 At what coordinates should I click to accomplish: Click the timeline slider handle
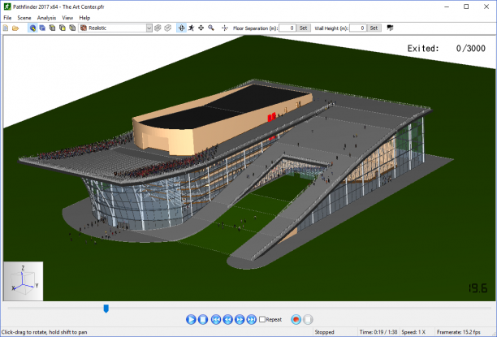pyautogui.click(x=106, y=309)
